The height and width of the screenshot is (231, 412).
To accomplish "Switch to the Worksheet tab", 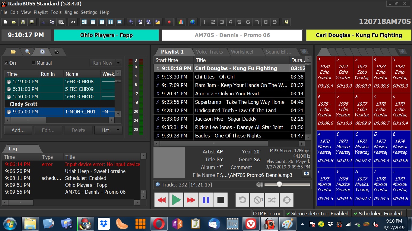I will coord(242,52).
